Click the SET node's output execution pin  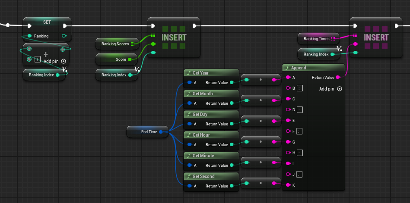(65, 25)
